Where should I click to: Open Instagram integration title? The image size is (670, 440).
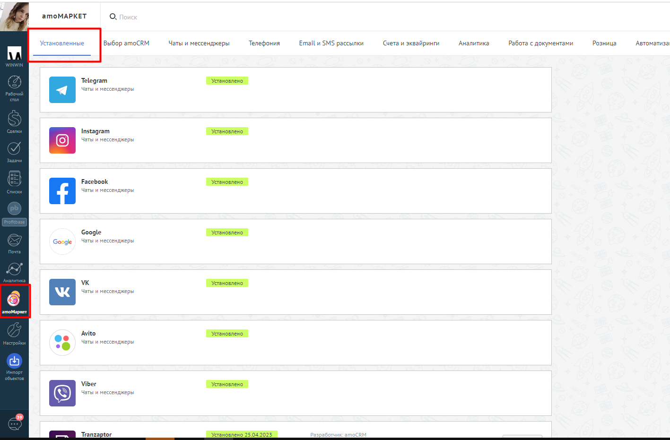point(96,131)
